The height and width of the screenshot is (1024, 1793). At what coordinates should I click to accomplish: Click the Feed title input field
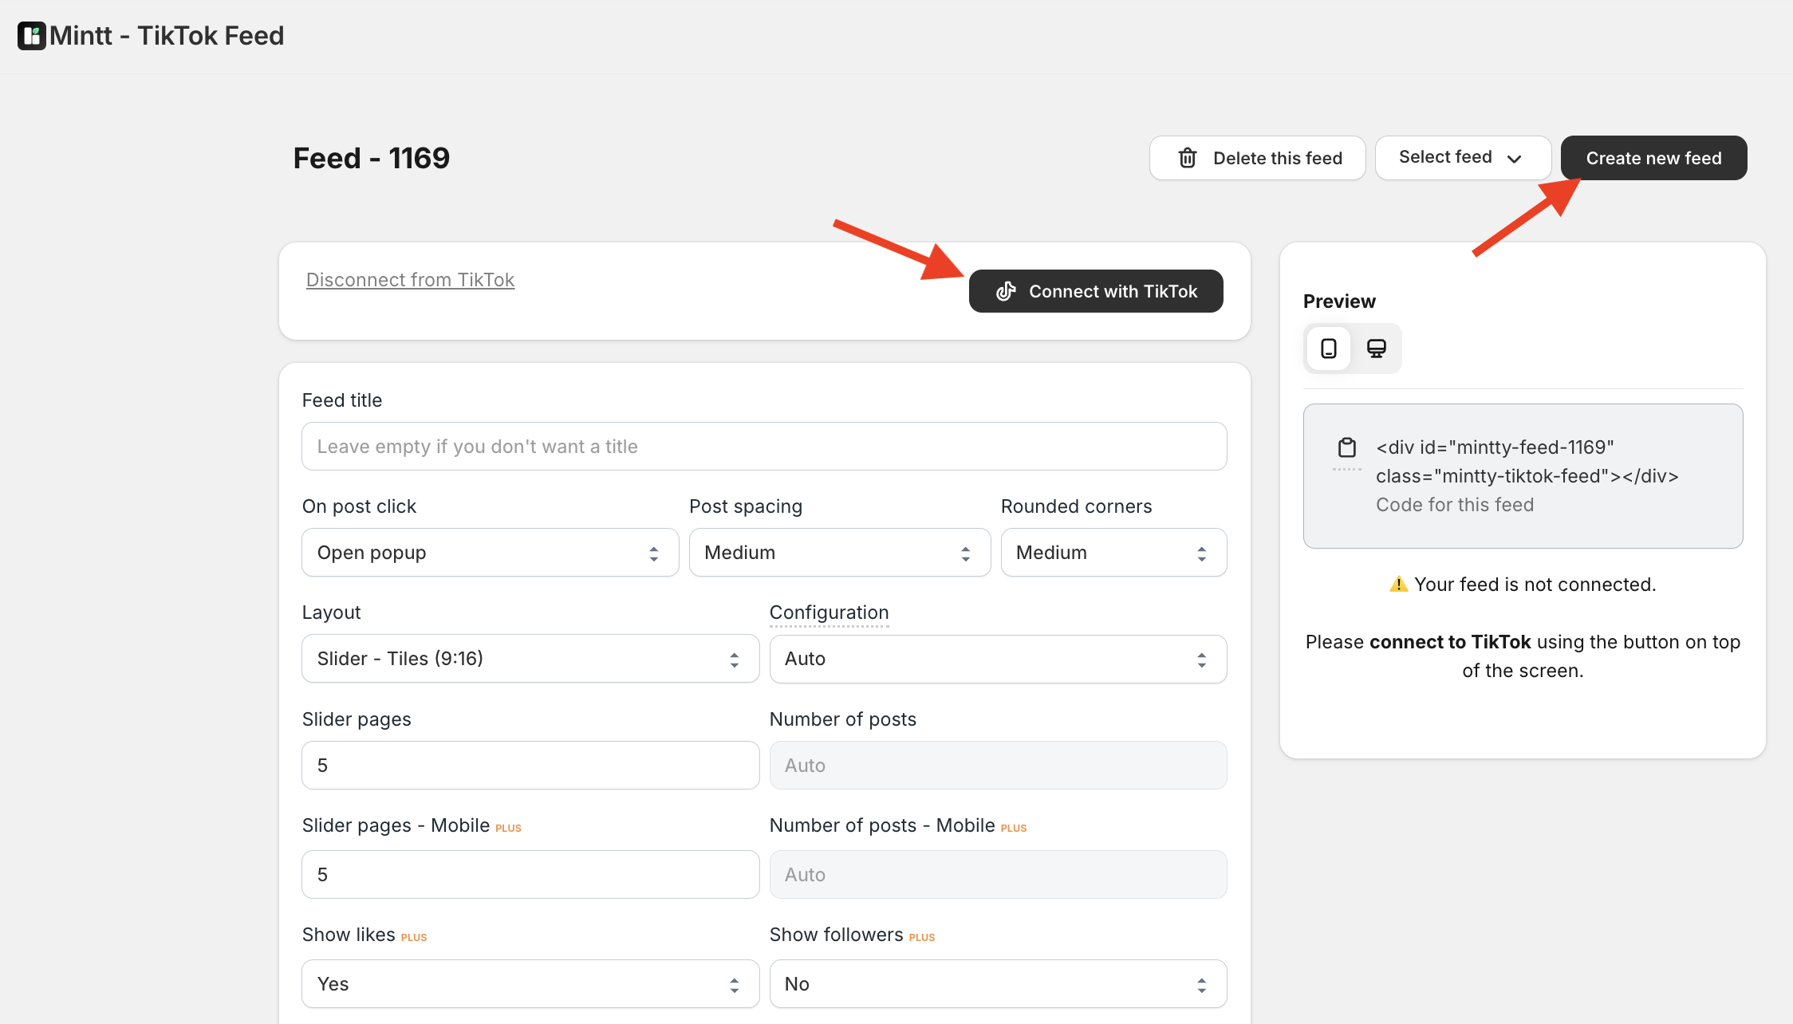763,446
